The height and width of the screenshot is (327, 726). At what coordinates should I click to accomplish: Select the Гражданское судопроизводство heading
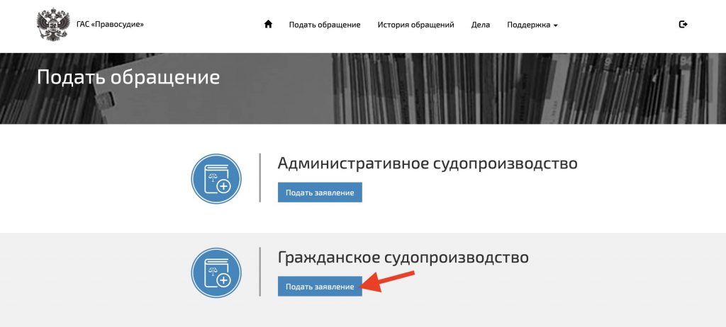click(403, 258)
